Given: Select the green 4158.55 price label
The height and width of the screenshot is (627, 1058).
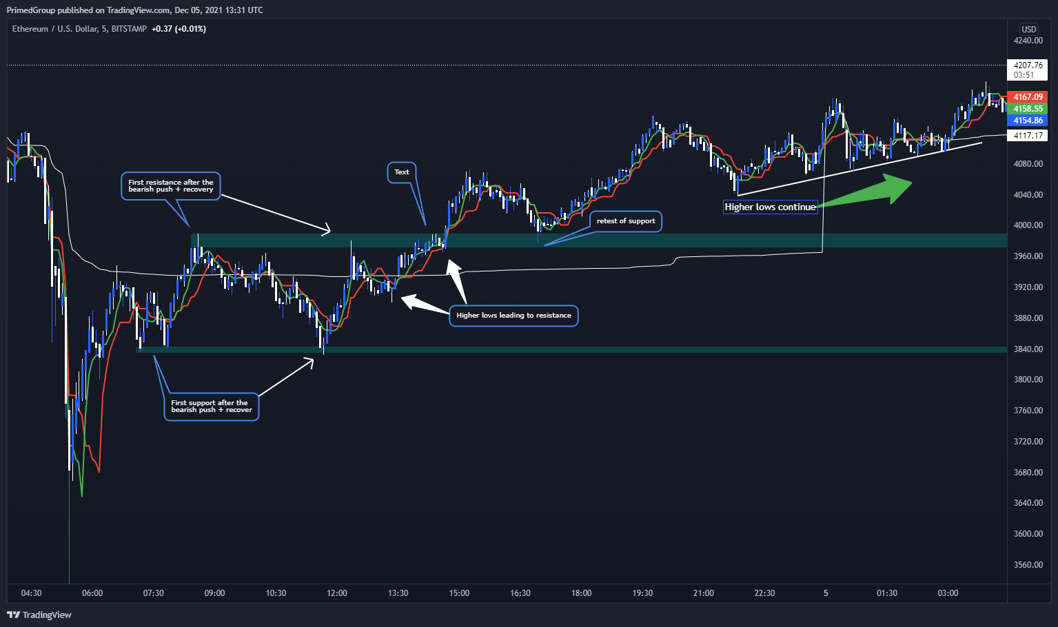Looking at the screenshot, I should [x=1027, y=109].
